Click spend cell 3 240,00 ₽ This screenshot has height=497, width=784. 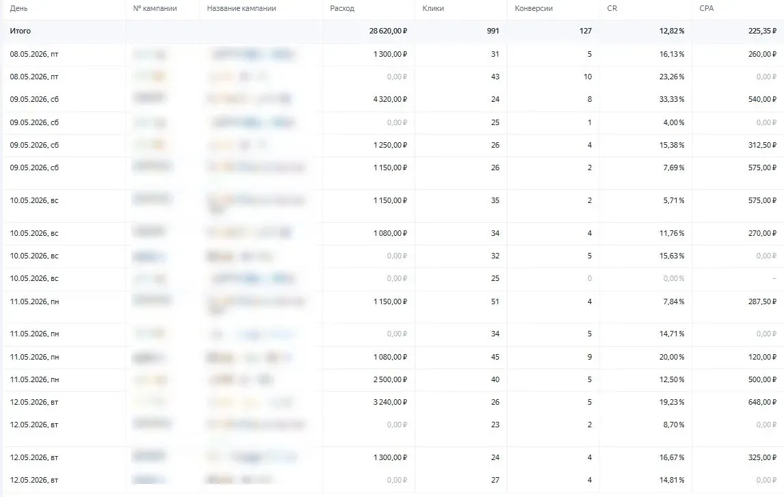click(x=390, y=402)
